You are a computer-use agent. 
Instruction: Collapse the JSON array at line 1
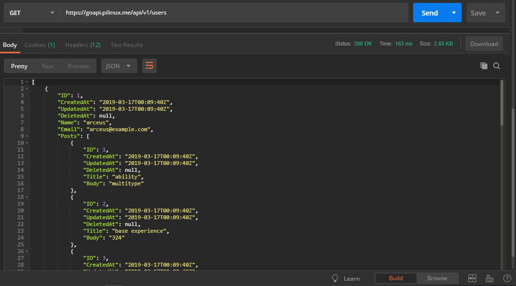point(27,82)
